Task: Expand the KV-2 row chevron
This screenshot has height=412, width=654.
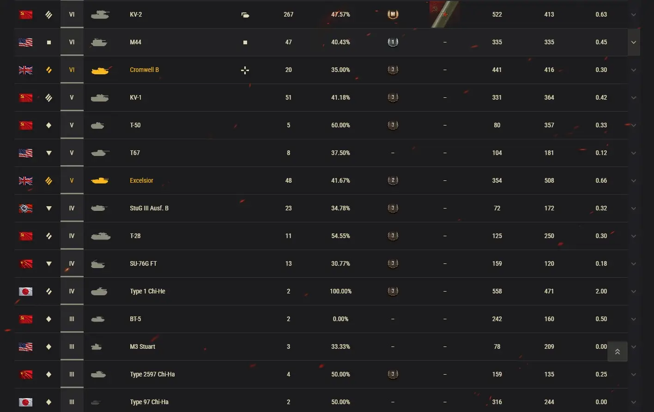Action: [634, 14]
